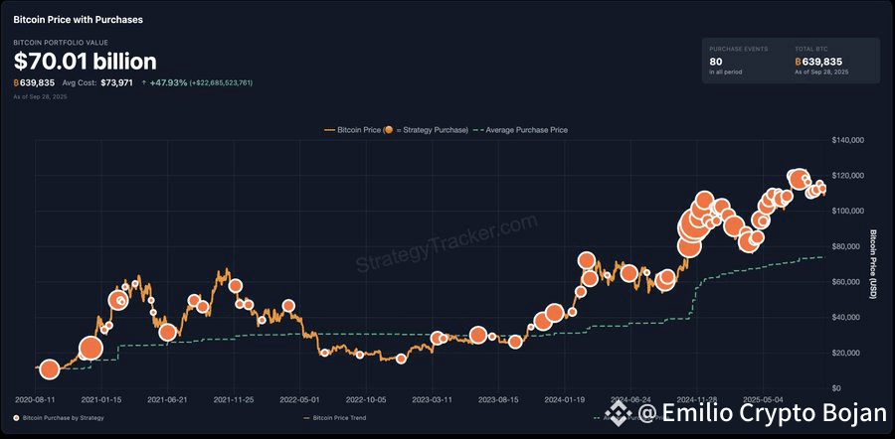Viewport: 895px width, 439px height.
Task: Click the 'TOTAL BTC' card heading
Action: pos(809,50)
